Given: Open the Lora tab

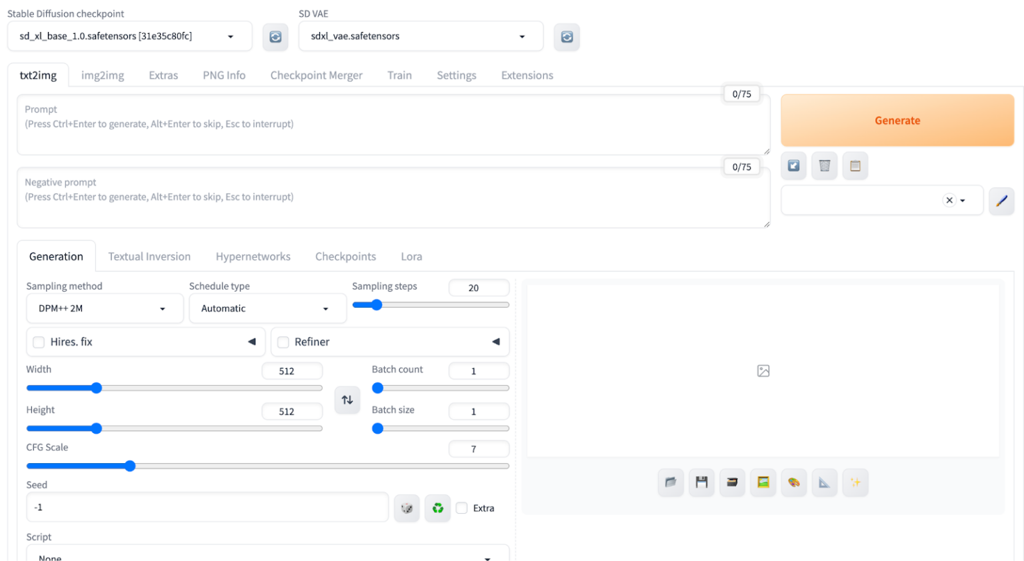Looking at the screenshot, I should [x=411, y=257].
